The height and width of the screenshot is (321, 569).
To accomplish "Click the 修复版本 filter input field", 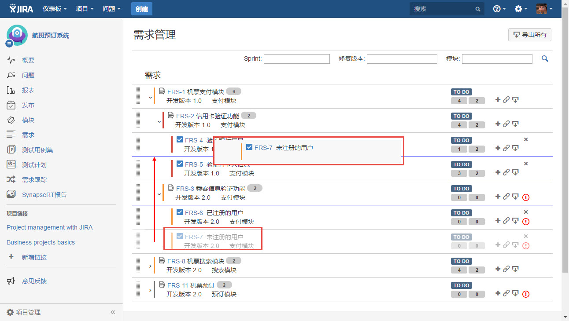I will coord(402,58).
